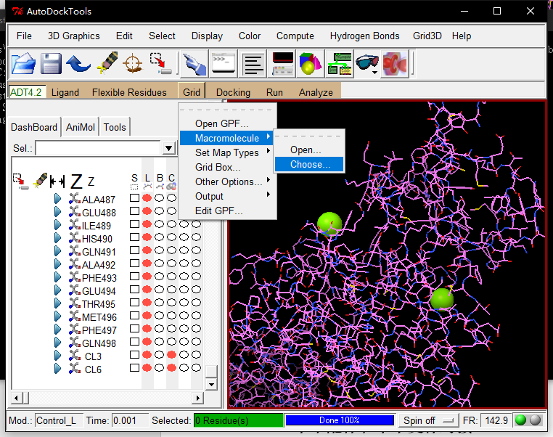Expand the MET496 tree node
553x437 pixels.
pos(58,316)
